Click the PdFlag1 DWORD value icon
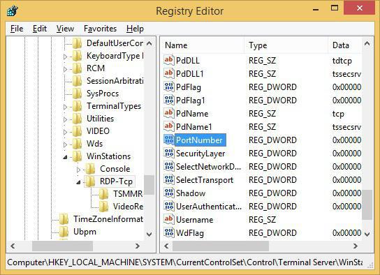This screenshot has width=380, height=275. pyautogui.click(x=168, y=100)
